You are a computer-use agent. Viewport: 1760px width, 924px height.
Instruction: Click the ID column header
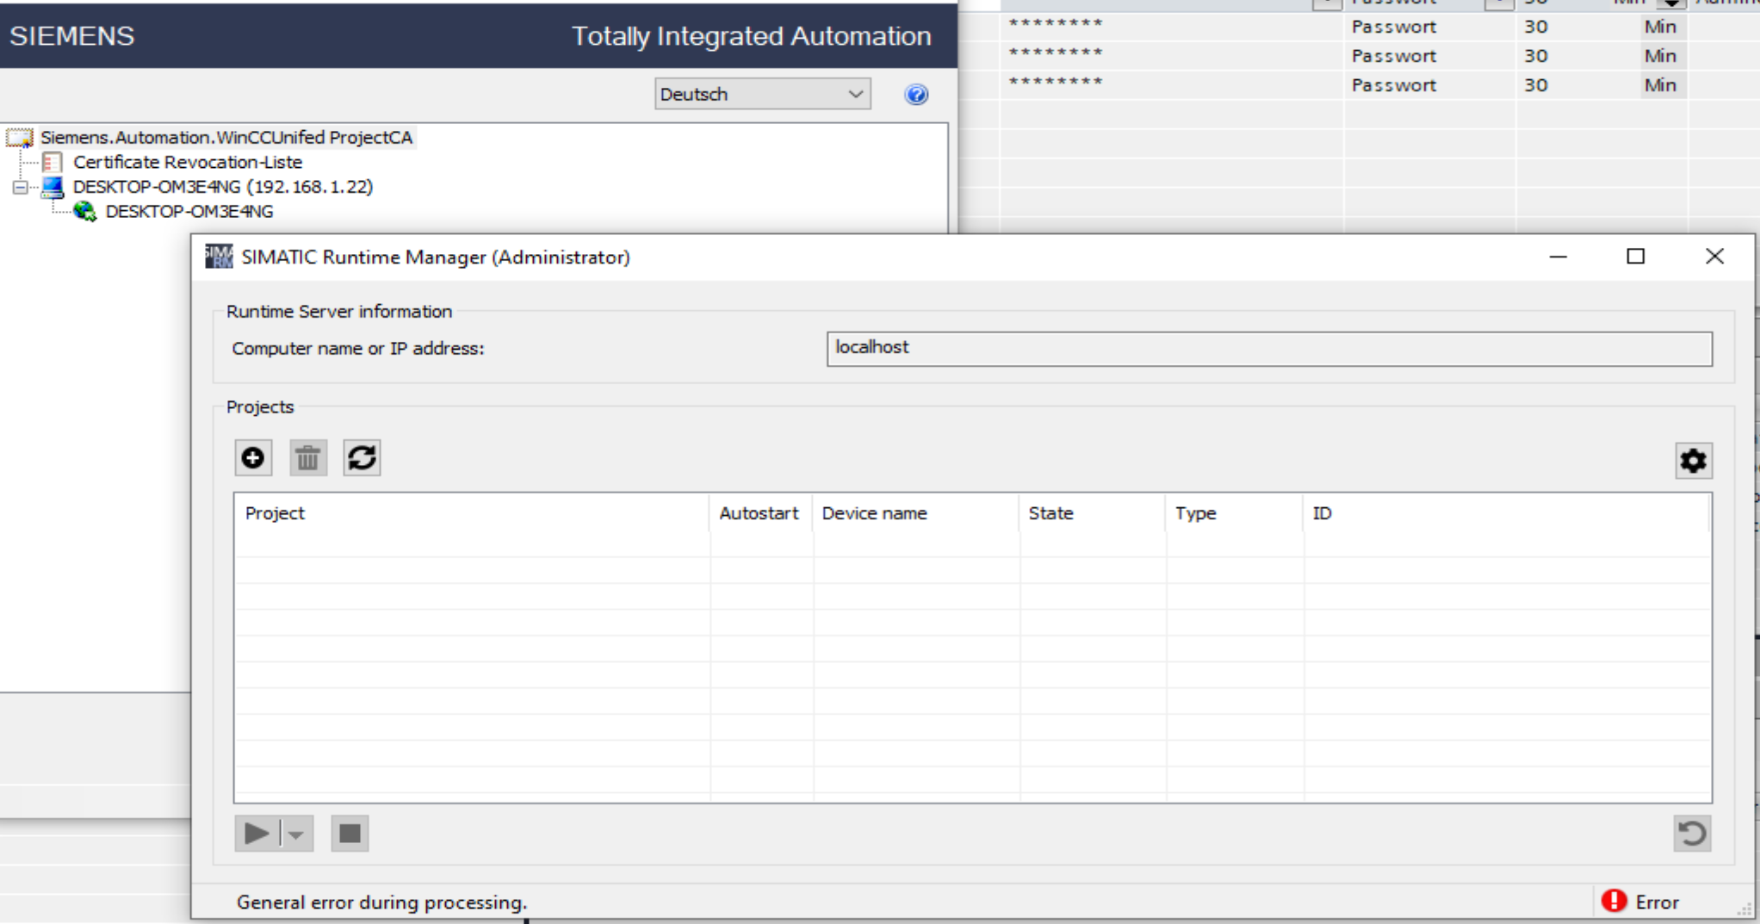1506,513
